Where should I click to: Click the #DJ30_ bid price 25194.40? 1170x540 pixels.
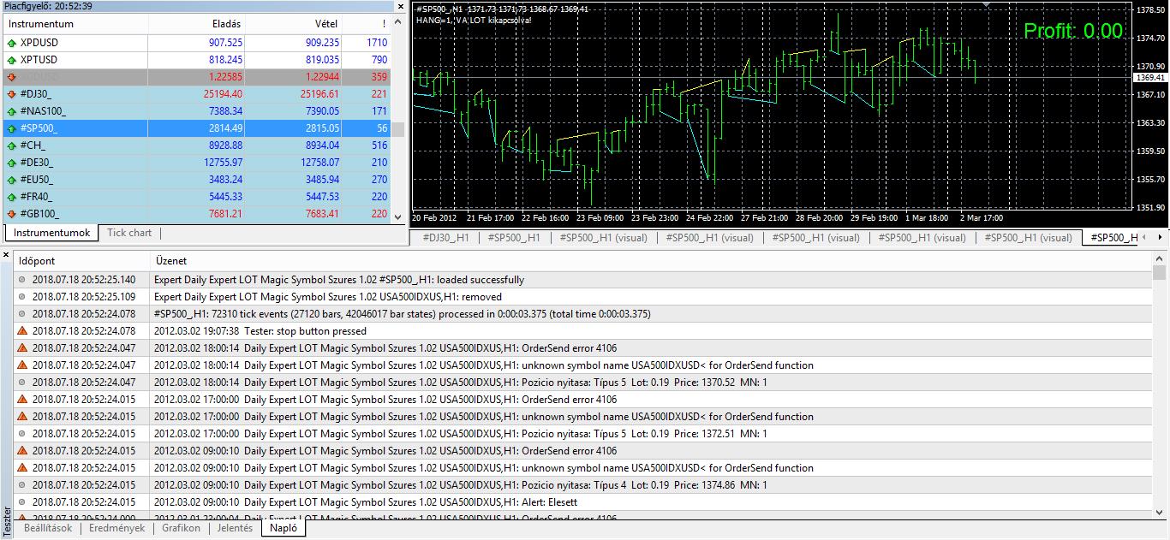[x=223, y=94]
